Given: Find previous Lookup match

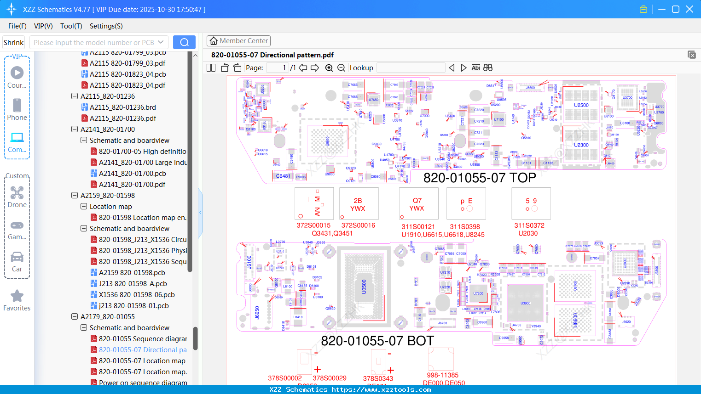Looking at the screenshot, I should [x=452, y=68].
